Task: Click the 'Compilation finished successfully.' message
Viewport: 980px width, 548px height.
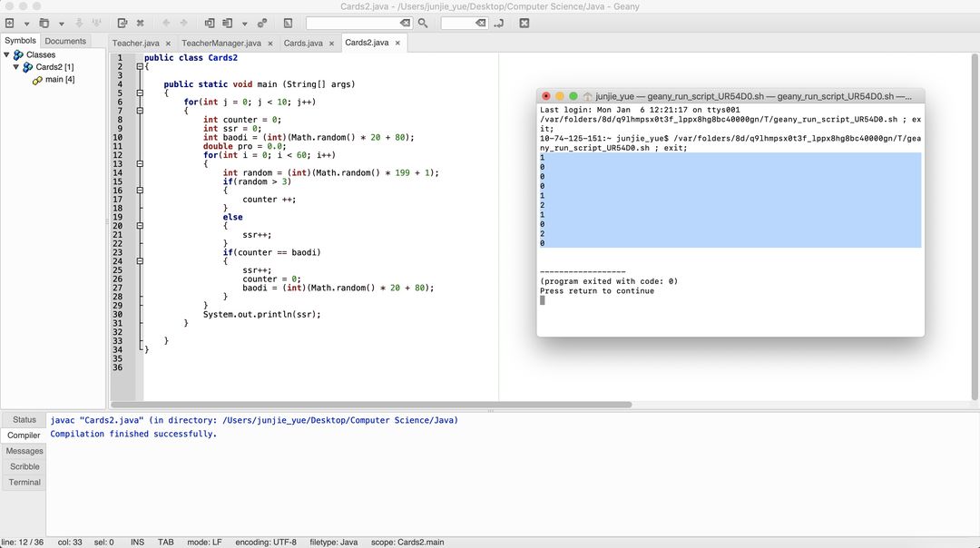Action: 133,435
